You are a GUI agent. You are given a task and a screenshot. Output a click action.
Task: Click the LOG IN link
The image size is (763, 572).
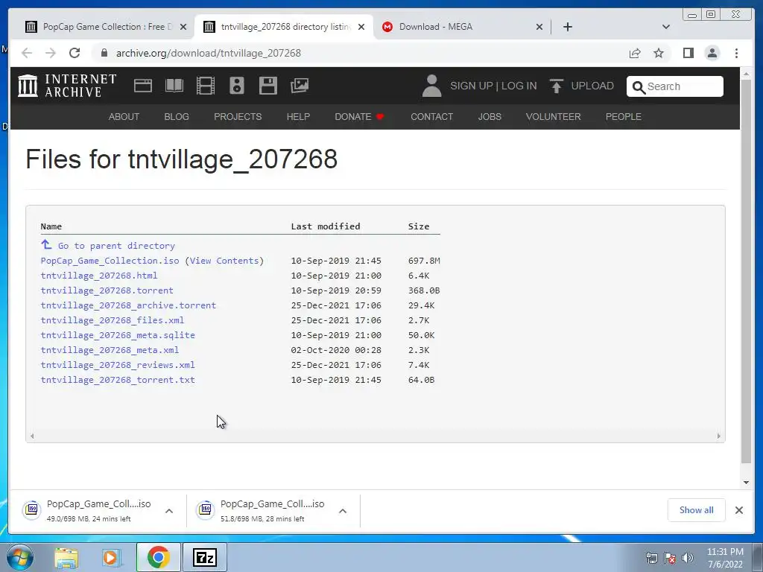pyautogui.click(x=519, y=86)
